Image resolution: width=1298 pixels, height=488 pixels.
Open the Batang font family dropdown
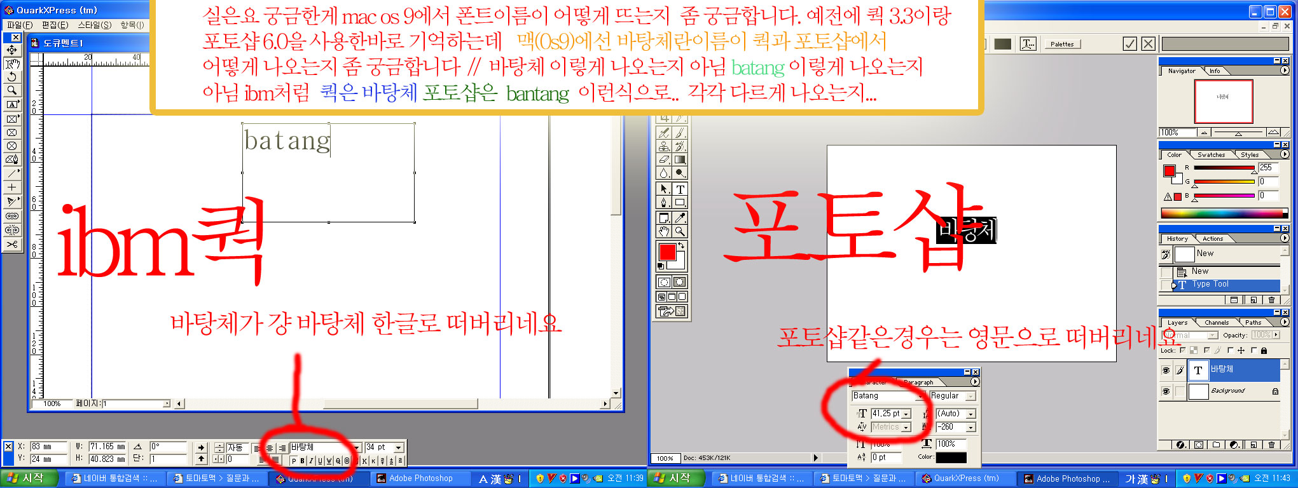[x=920, y=396]
